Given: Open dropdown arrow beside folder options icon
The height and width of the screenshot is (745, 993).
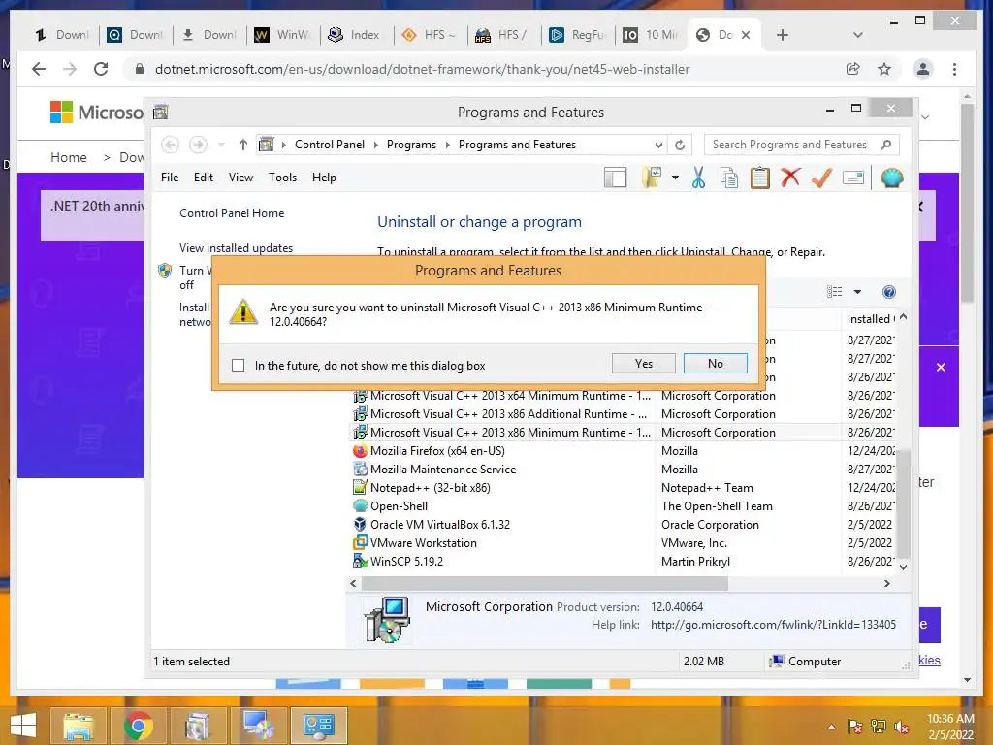Looking at the screenshot, I should pyautogui.click(x=675, y=178).
